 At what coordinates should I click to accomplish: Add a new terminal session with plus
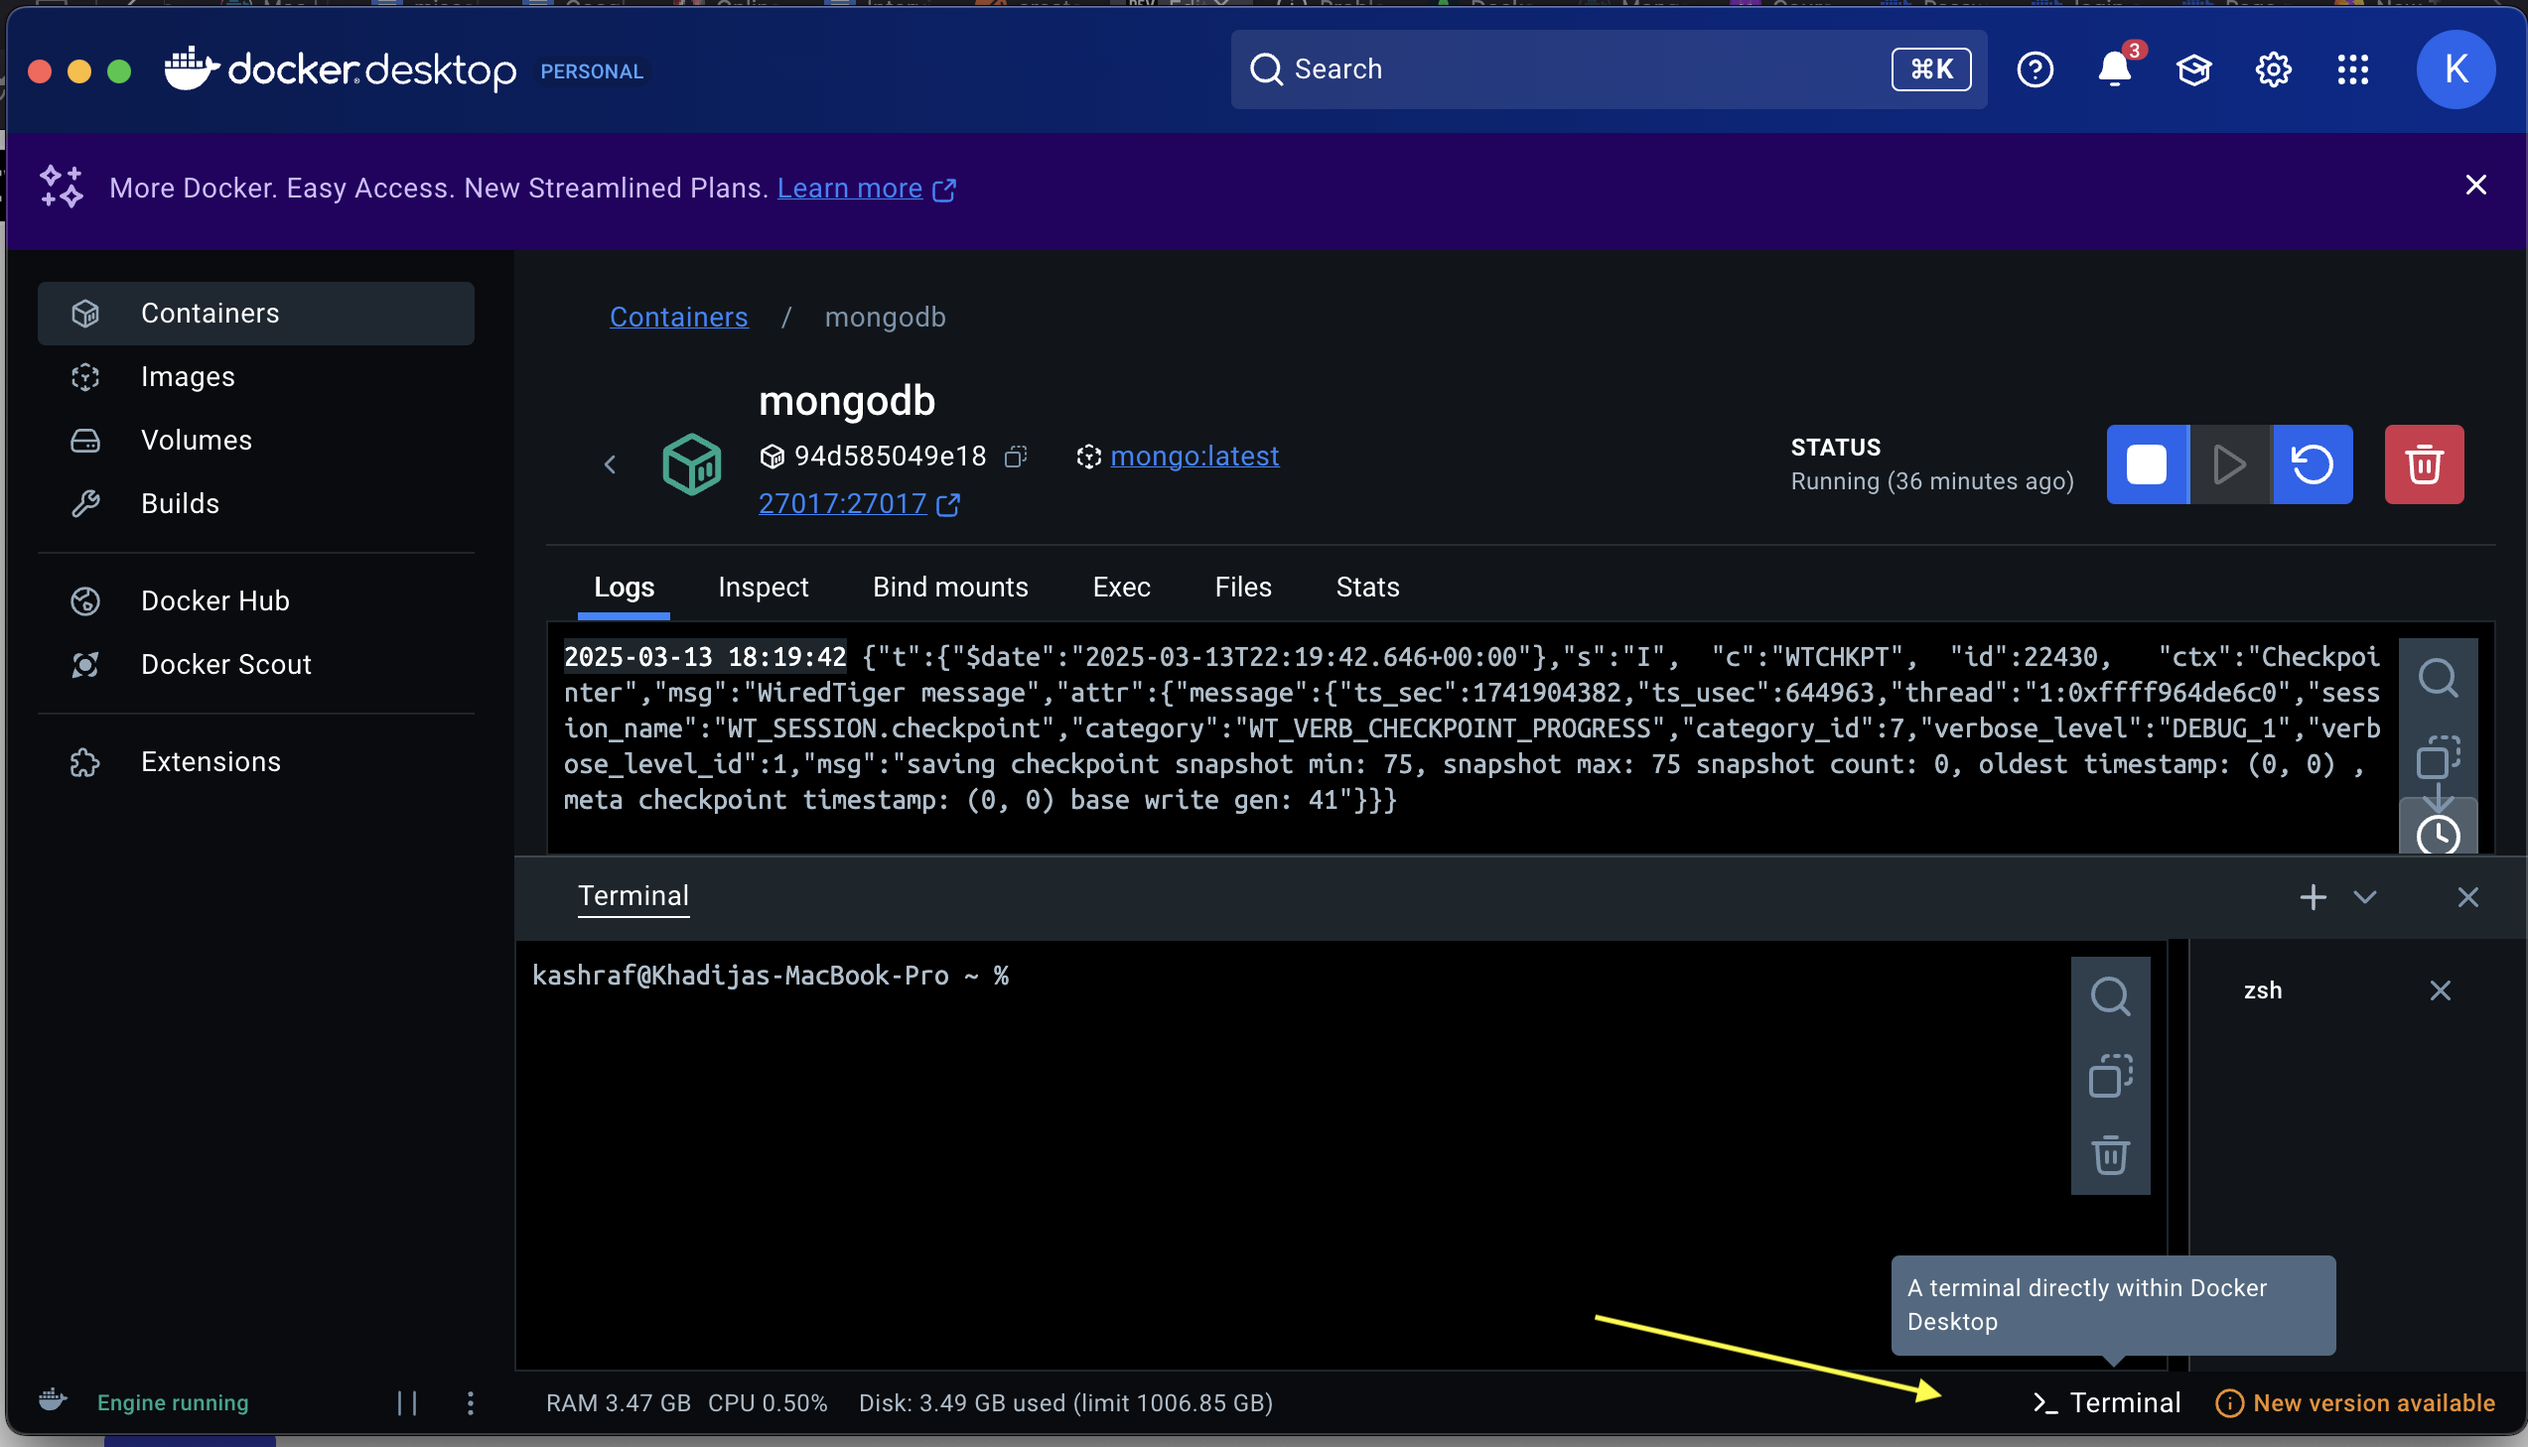point(2313,897)
